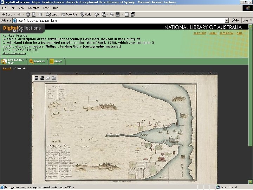The height and width of the screenshot is (190, 253).
Task: Click the email envelope icon over map
Action: tap(48, 78)
